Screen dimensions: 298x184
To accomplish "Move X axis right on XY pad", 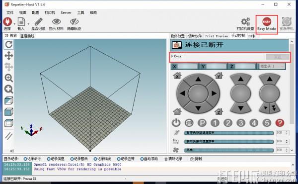I will (x=214, y=93).
